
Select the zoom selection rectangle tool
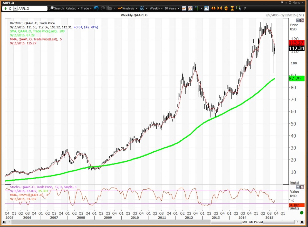(239, 8)
